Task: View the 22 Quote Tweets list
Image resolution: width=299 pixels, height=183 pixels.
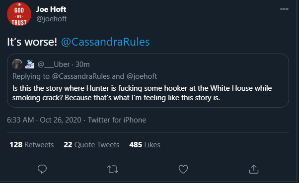Action: [91, 145]
